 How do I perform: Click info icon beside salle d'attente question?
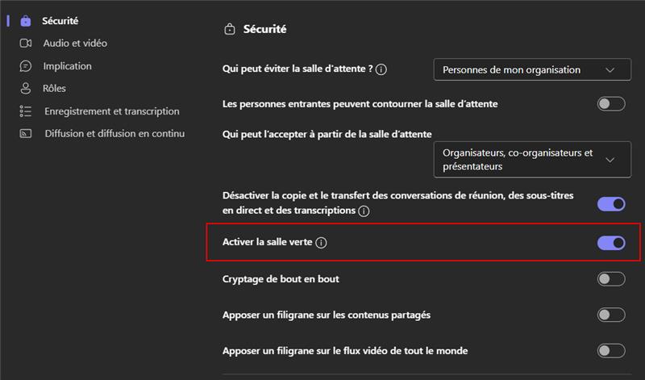[x=381, y=70]
